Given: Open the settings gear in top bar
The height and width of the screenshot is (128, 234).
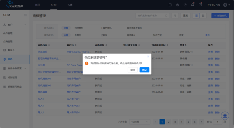Looking at the screenshot, I should (x=178, y=5).
